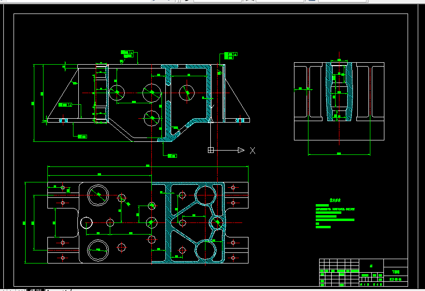Click the UCS origin square icon
The image size is (425, 291).
click(x=211, y=150)
